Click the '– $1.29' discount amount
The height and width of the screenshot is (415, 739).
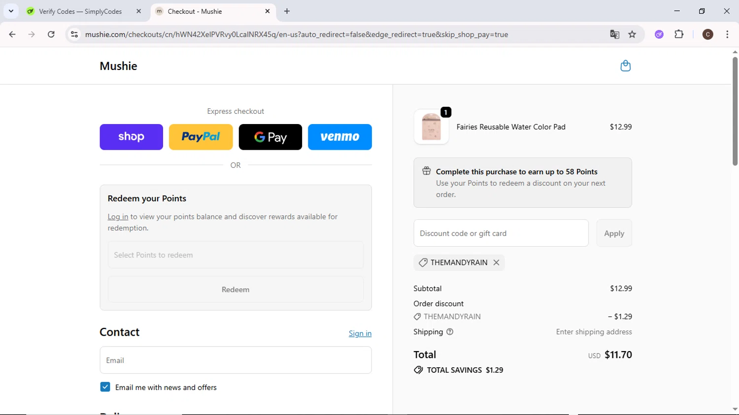620,317
